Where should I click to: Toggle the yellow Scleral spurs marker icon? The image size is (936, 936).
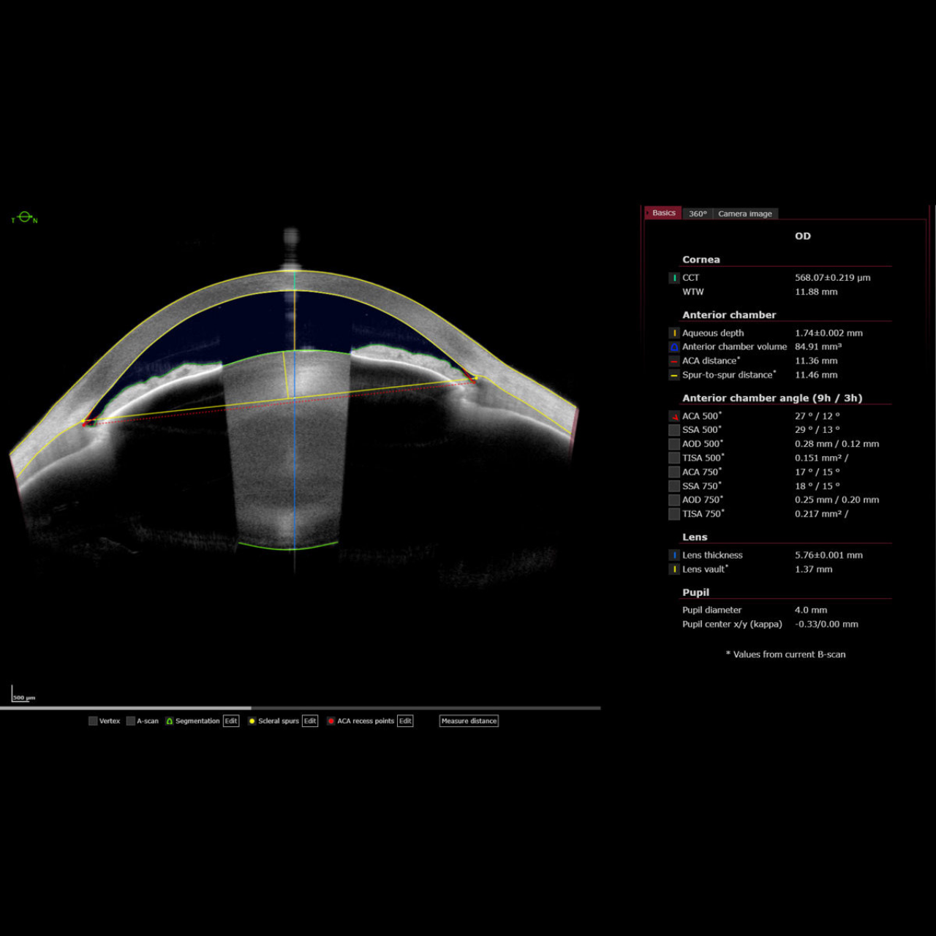click(252, 721)
